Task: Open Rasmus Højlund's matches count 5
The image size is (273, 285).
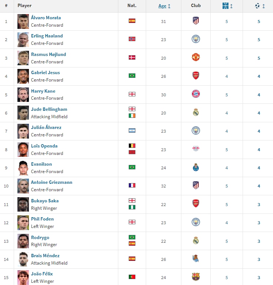Action: [227, 58]
